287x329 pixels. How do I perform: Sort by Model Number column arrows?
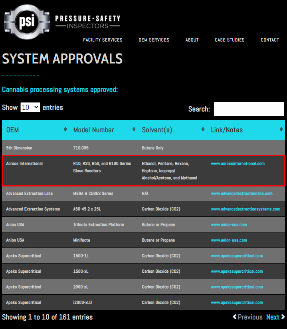pyautogui.click(x=134, y=130)
